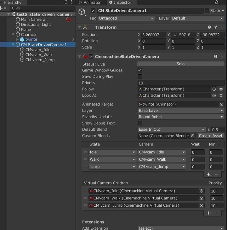Lock the Inspector panel
The image size is (227, 230).
216,2
